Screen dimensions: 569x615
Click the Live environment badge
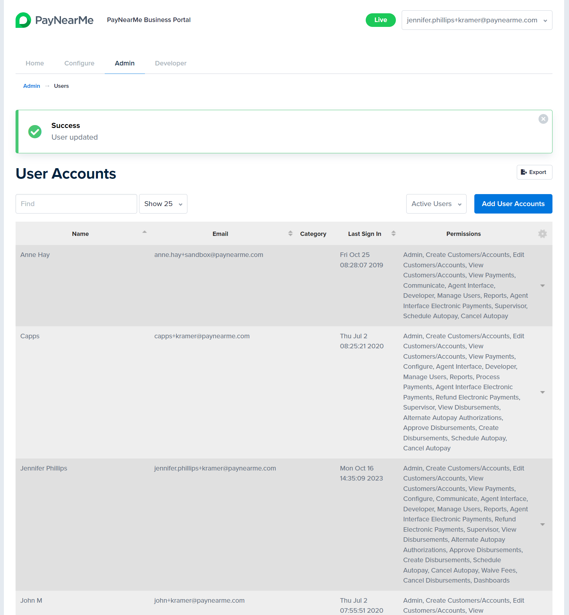[381, 20]
